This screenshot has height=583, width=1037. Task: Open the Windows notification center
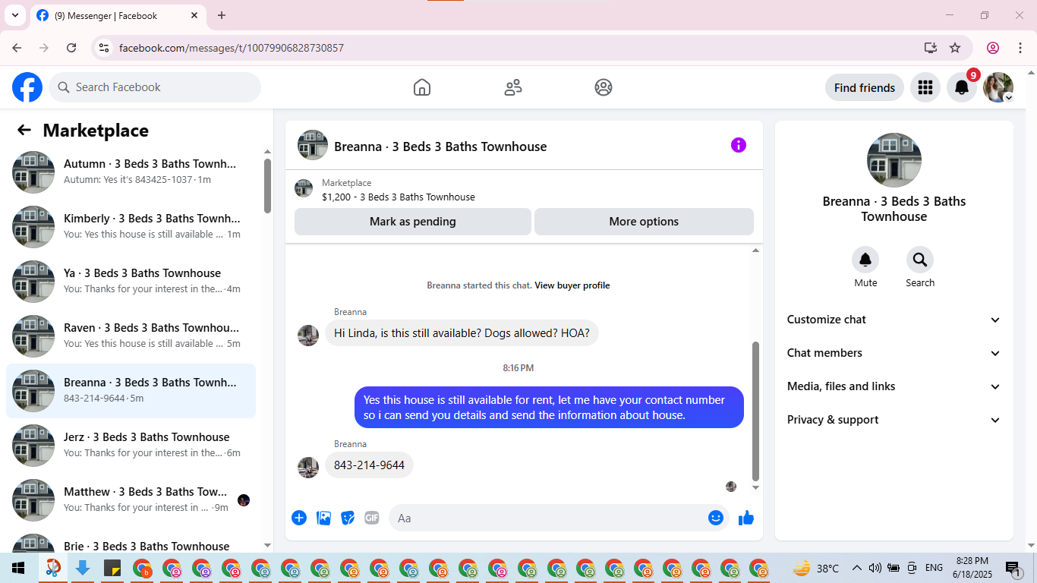1012,568
